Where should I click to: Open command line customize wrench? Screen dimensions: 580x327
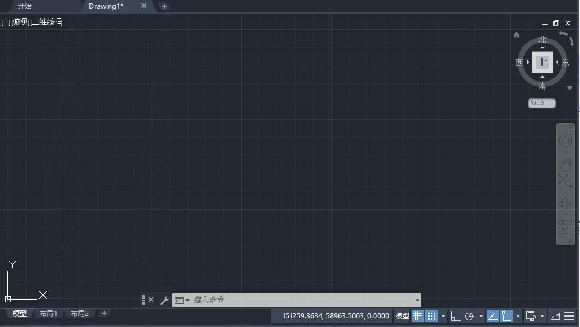pyautogui.click(x=165, y=300)
